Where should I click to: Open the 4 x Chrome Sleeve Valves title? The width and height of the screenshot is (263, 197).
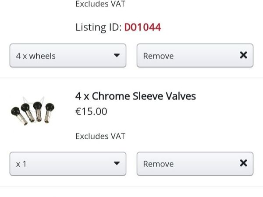[135, 96]
